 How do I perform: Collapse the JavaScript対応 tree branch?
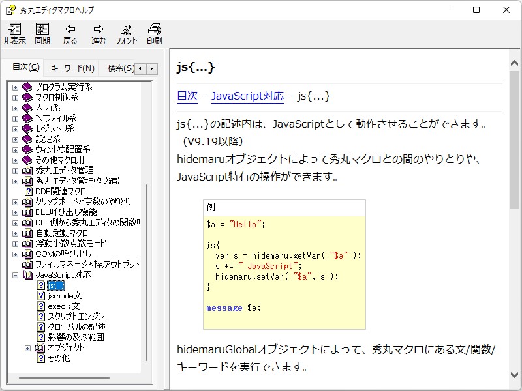(x=14, y=274)
